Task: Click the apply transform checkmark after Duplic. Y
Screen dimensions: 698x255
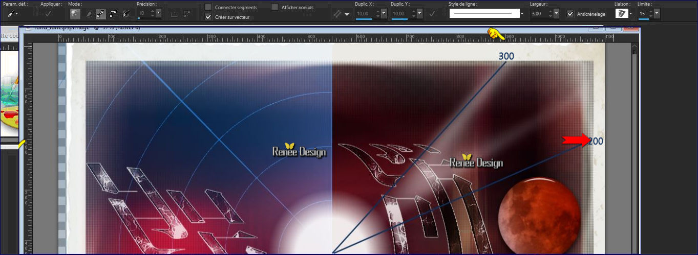Action: click(432, 14)
